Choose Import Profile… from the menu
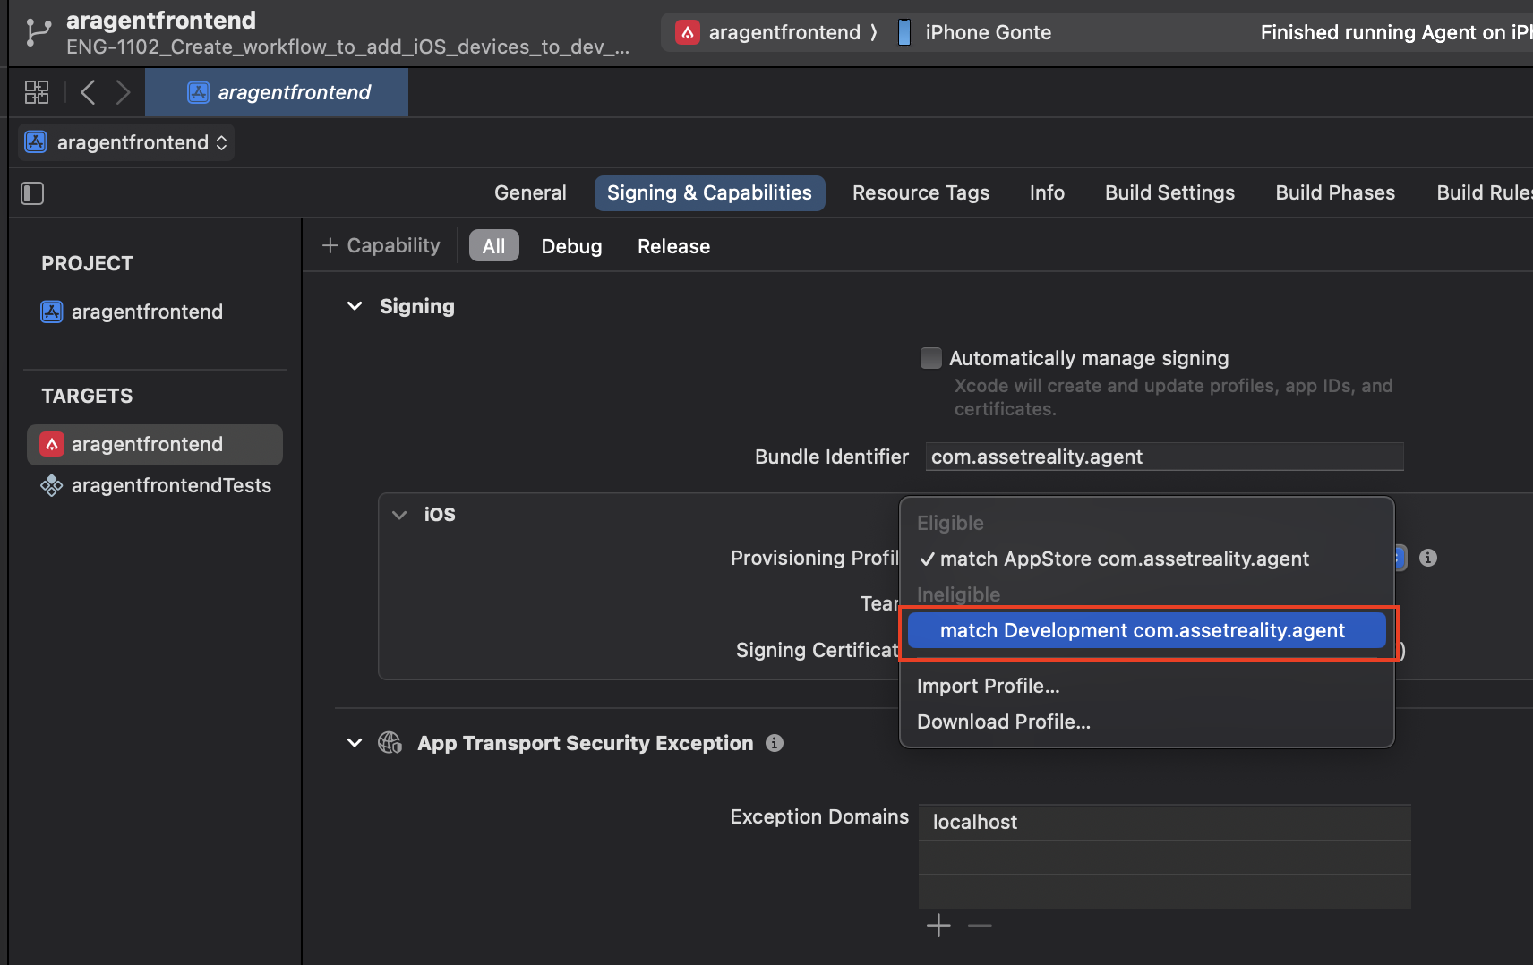This screenshot has height=965, width=1533. (988, 687)
